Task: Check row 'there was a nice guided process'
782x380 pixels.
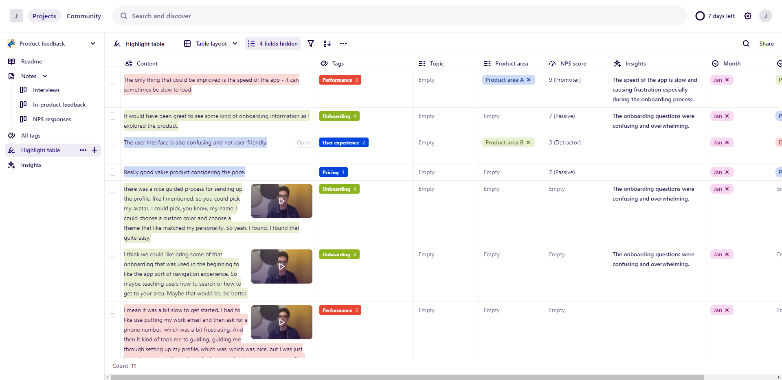Action: (112, 189)
